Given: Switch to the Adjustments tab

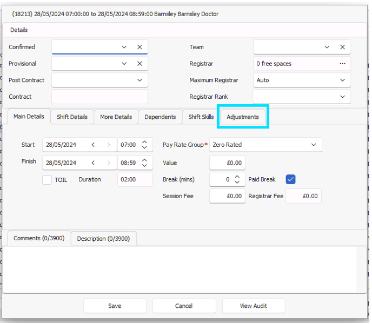Looking at the screenshot, I should coord(243,117).
